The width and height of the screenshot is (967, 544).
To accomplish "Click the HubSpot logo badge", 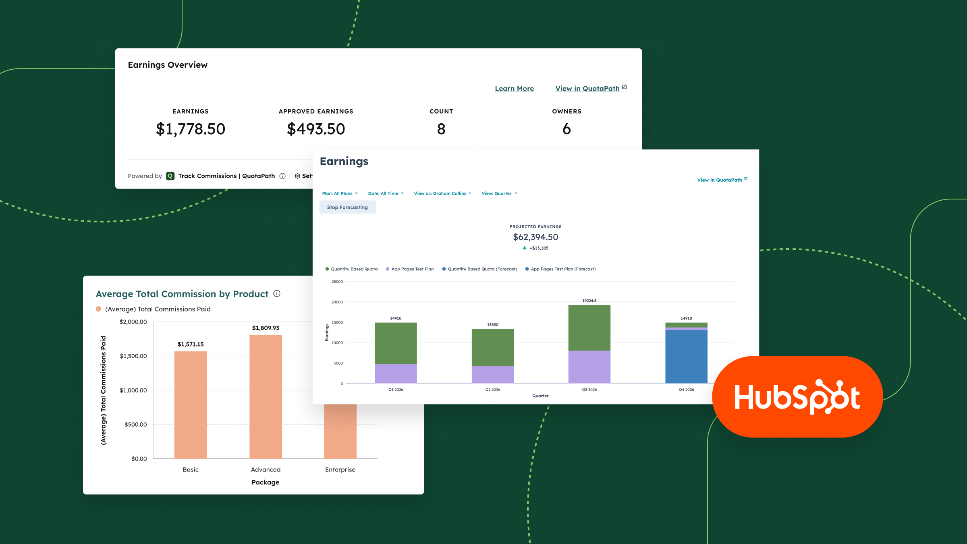I will pyautogui.click(x=797, y=397).
